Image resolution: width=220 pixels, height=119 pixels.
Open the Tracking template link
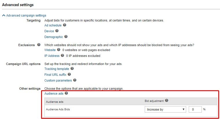coord(57,69)
